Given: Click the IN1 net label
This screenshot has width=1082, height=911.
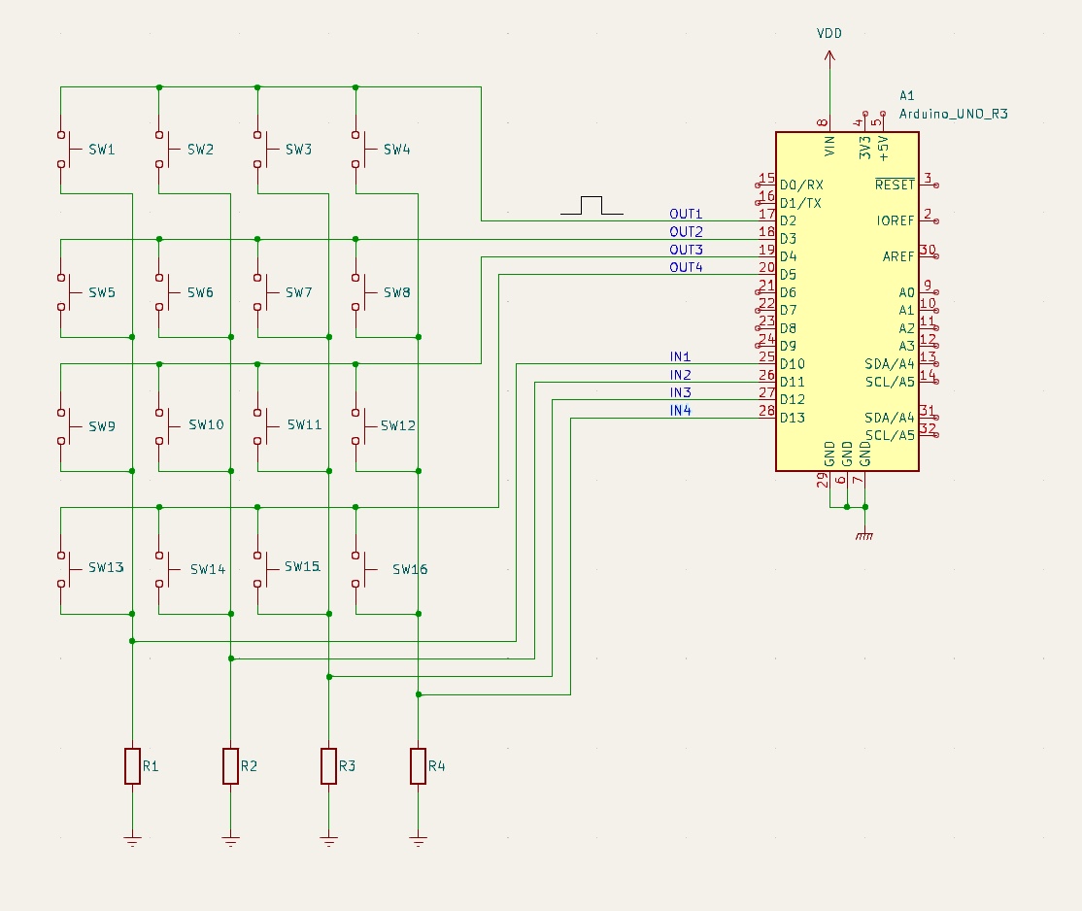Looking at the screenshot, I should tap(680, 356).
